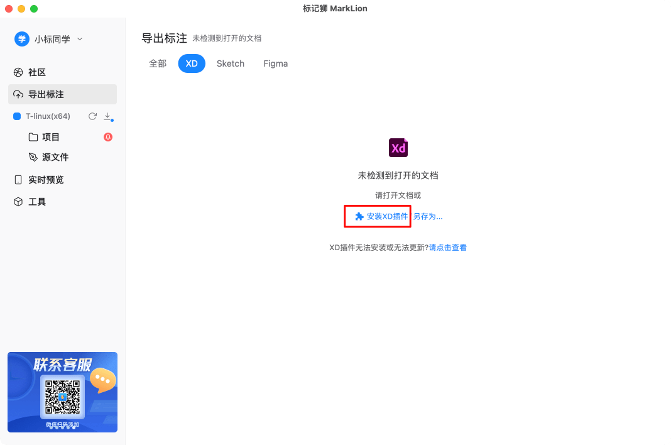671x445 pixels.
Task: Click the red notification badge on 项目
Action: [x=108, y=137]
